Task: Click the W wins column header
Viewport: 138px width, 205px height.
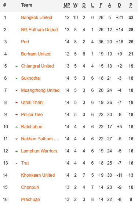Action: (75, 5)
